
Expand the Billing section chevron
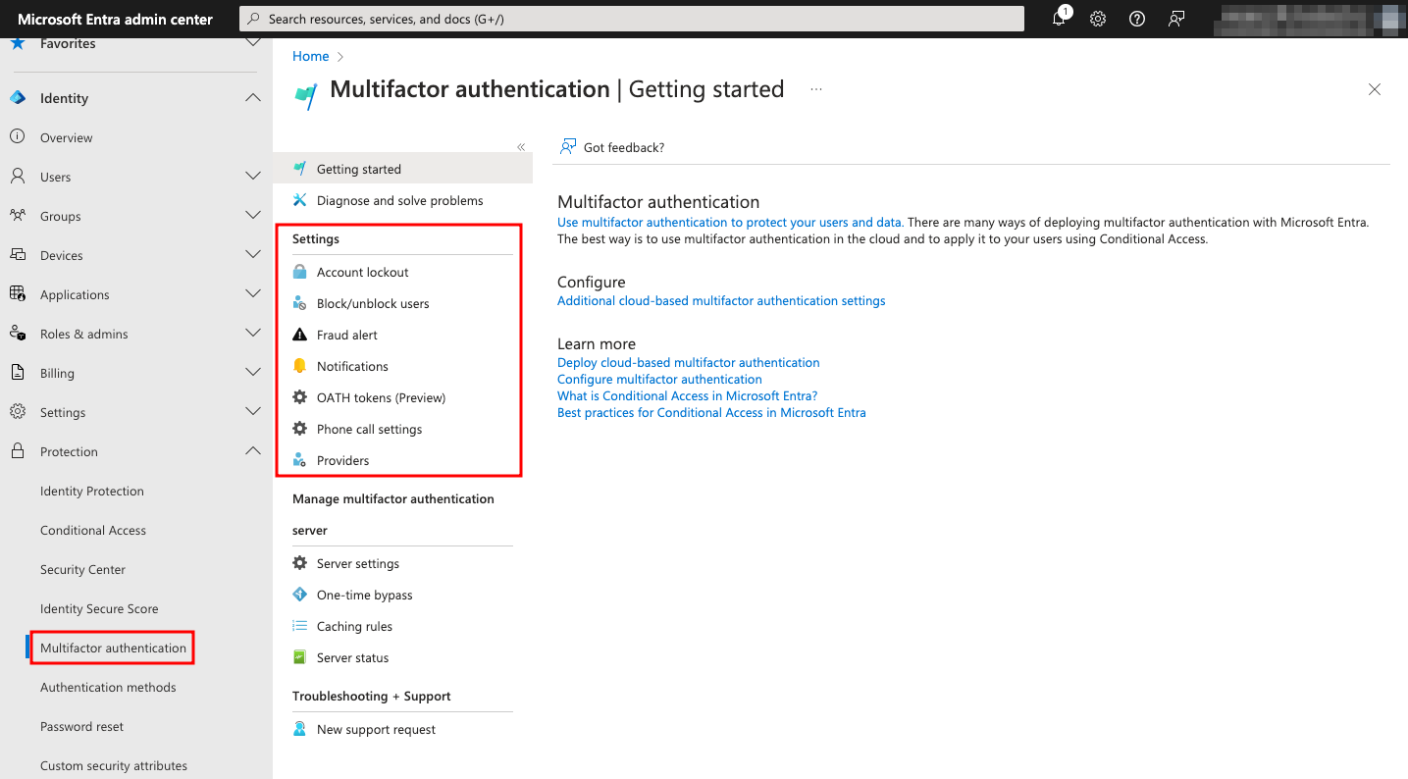pos(253,373)
